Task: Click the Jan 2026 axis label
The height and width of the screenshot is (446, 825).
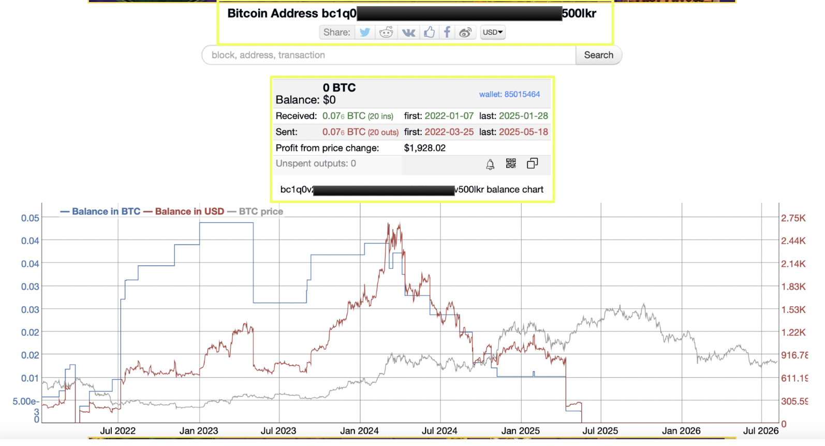Action: tap(681, 430)
